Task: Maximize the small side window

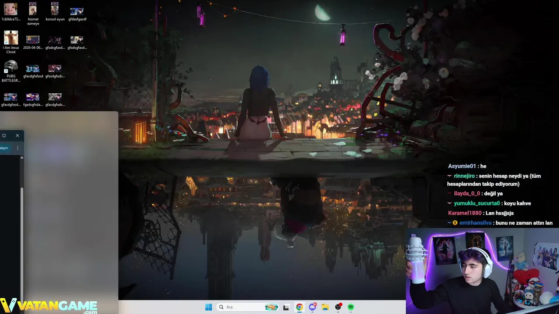Action: click(4, 136)
